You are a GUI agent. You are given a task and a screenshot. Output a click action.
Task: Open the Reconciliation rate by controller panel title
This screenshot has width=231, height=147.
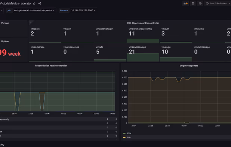pos(51,66)
